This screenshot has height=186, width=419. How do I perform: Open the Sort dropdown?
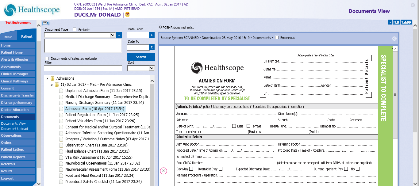coord(152,68)
